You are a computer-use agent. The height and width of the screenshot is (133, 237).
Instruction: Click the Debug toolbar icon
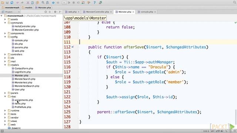[x=74, y=3]
